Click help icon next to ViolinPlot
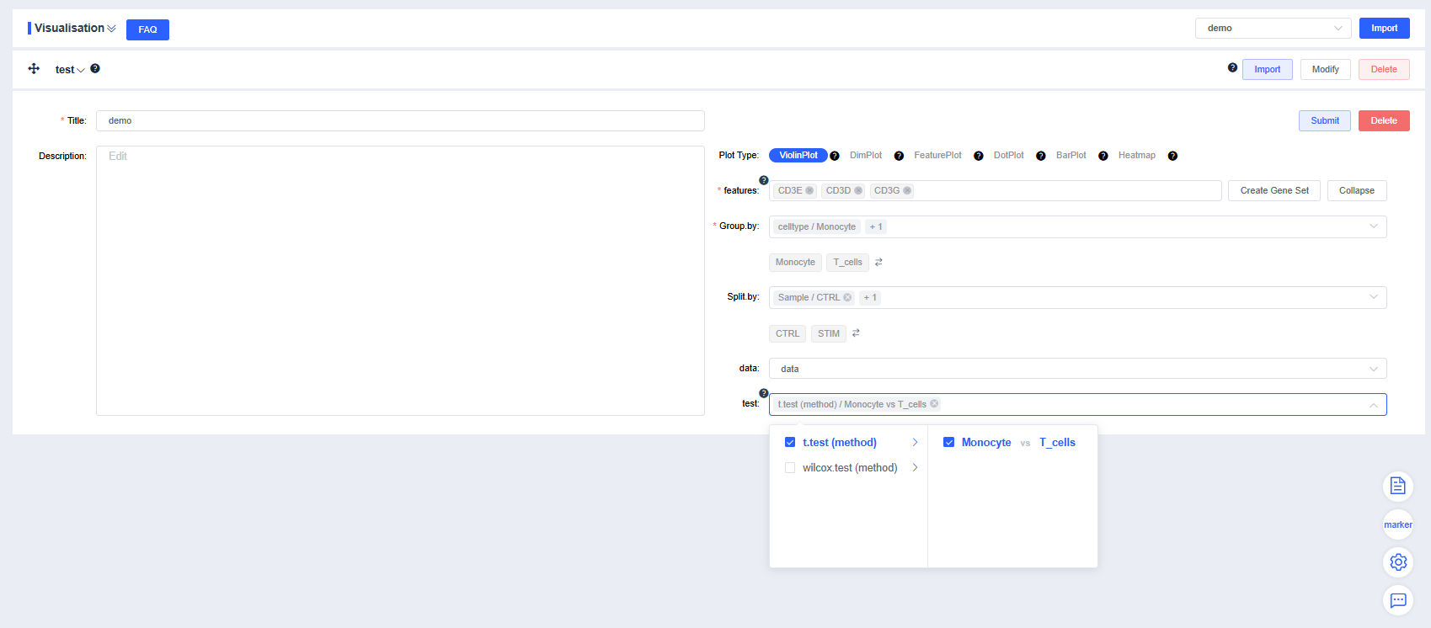The width and height of the screenshot is (1431, 628). [835, 156]
